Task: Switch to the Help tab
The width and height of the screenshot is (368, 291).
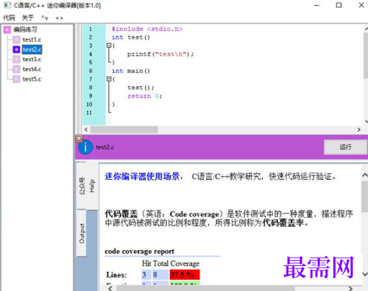Action: [92, 186]
